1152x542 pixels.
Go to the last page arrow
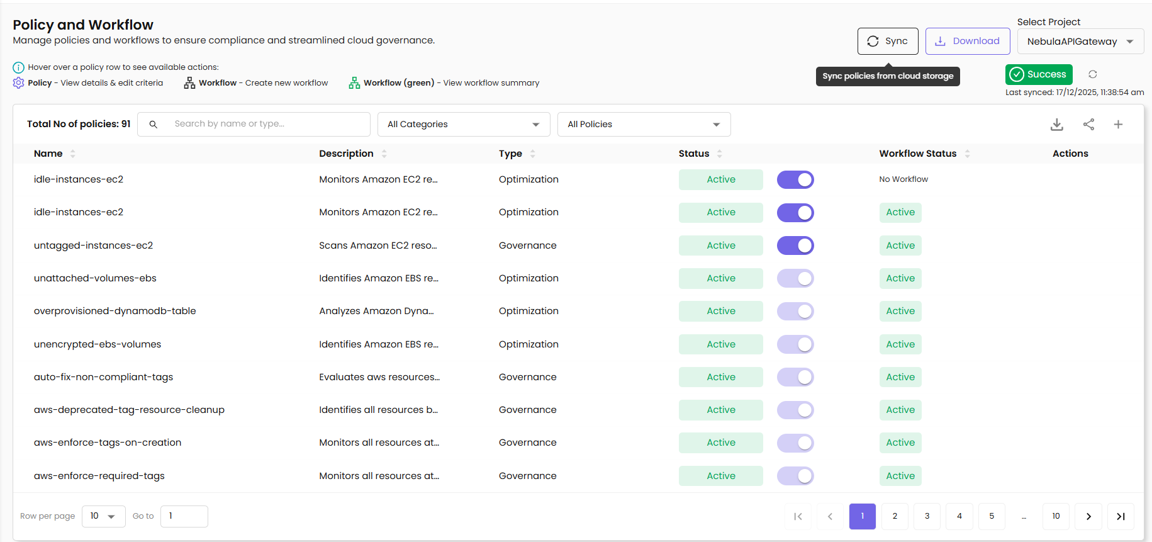pos(1121,516)
